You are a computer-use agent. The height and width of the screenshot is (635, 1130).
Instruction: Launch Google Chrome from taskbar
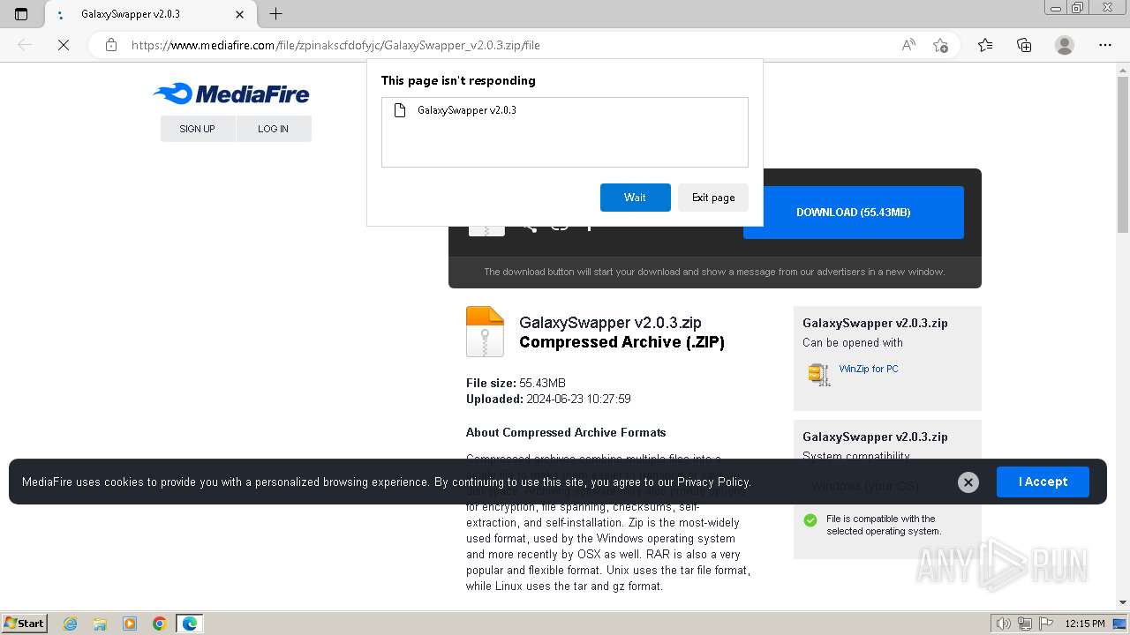tap(159, 624)
